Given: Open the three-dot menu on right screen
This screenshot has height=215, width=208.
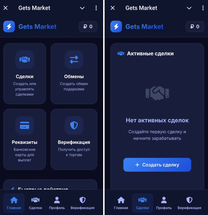Looking at the screenshot, I should coord(203,8).
